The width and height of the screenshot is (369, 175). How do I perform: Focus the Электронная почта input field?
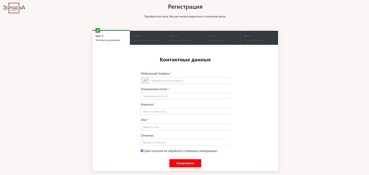(x=185, y=96)
